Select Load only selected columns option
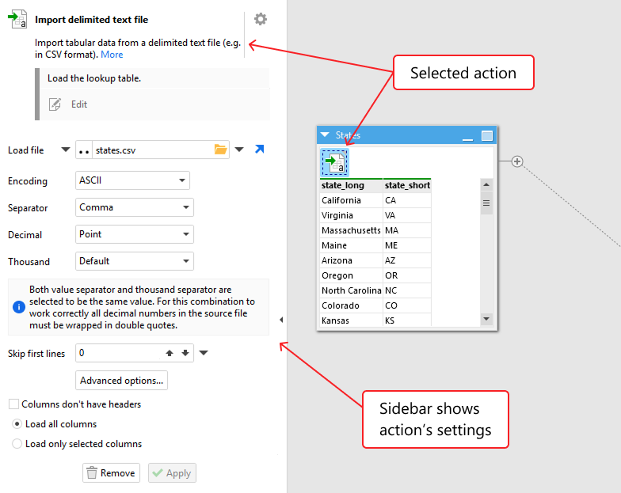Image resolution: width=621 pixels, height=493 pixels. 17,443
